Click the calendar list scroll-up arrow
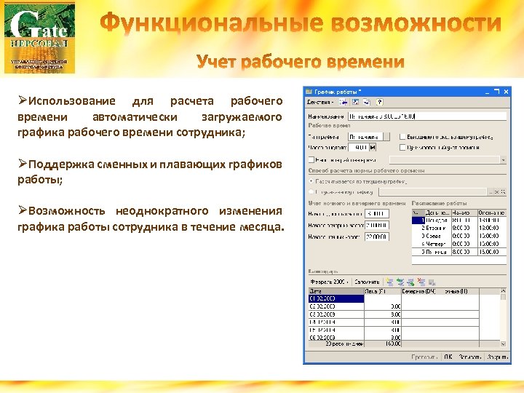The width and height of the screenshot is (524, 393). (504, 291)
